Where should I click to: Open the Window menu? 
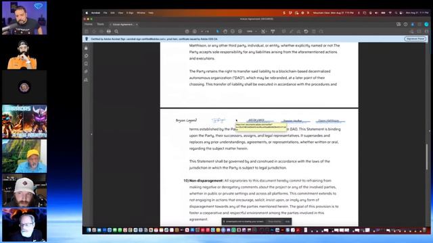click(141, 13)
